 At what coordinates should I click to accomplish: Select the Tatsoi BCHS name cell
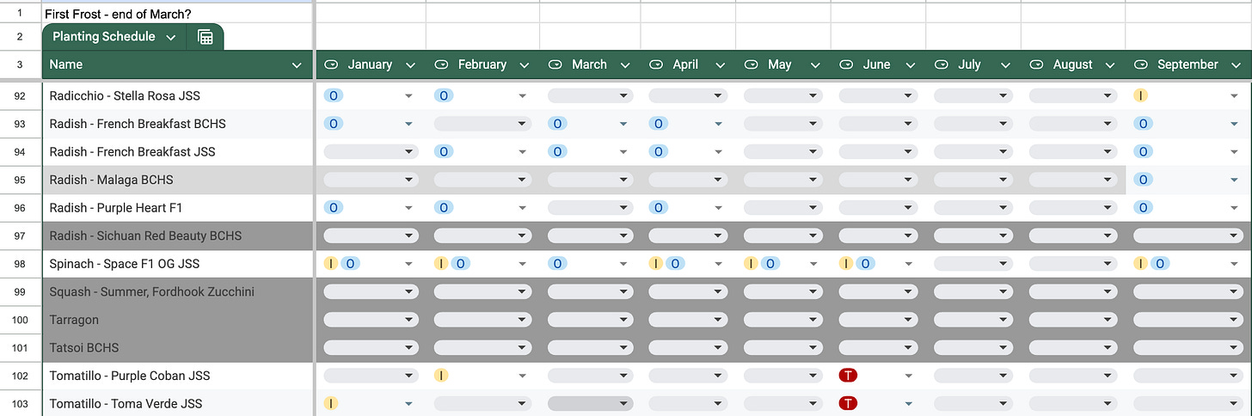178,347
